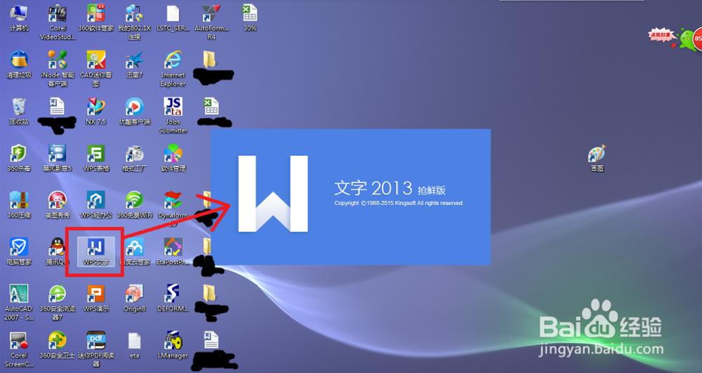
Task: Open WPS表格 spreadsheet shortcut
Action: pyautogui.click(x=95, y=158)
